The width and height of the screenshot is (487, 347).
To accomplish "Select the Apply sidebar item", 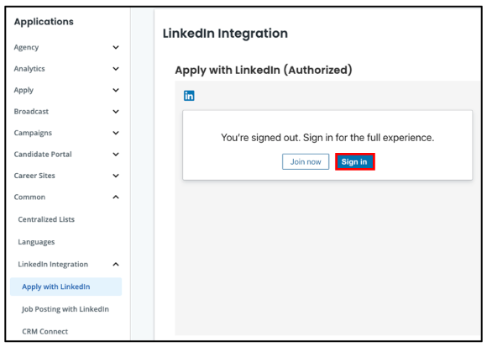I will pos(24,90).
